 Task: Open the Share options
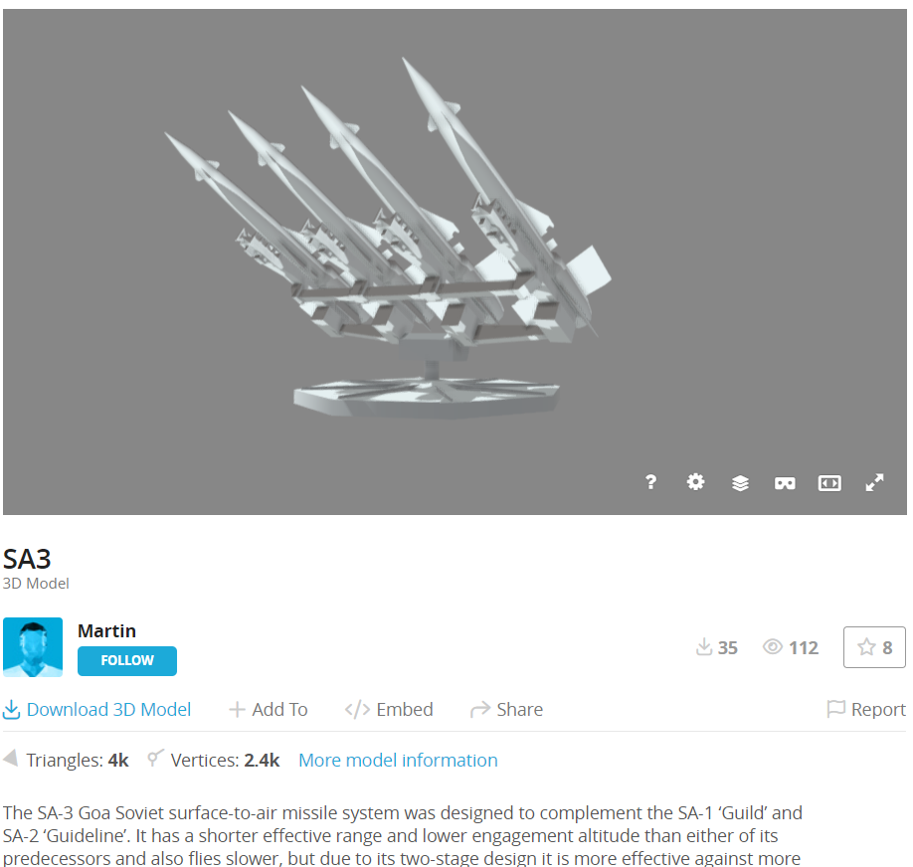click(x=506, y=709)
